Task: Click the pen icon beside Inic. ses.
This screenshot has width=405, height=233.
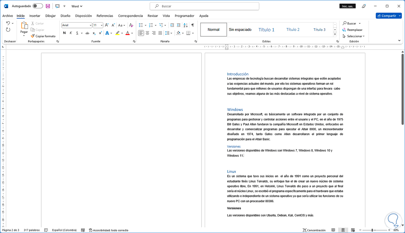Action: pyautogui.click(x=364, y=6)
